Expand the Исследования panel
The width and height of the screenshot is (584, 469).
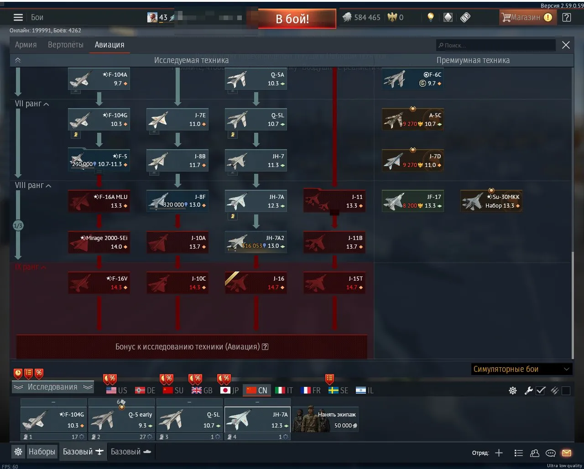click(53, 387)
